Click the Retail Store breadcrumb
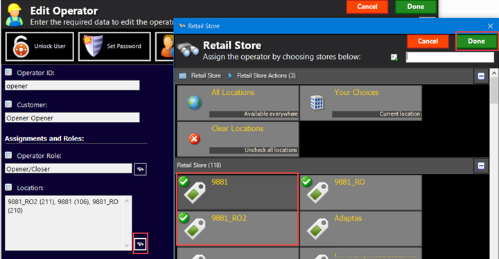The image size is (499, 259). pyautogui.click(x=206, y=75)
